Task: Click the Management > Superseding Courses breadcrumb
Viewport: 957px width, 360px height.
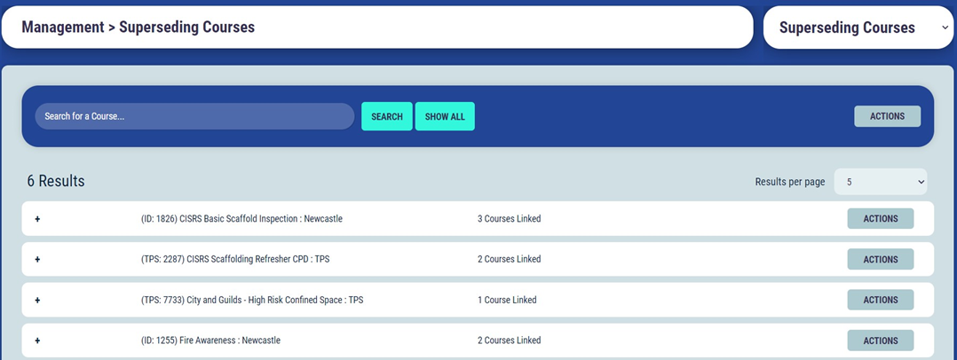Action: point(138,27)
